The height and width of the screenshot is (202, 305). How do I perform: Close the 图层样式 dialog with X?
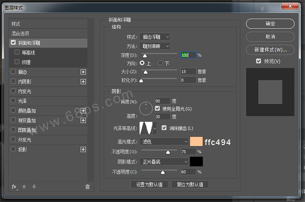click(290, 6)
